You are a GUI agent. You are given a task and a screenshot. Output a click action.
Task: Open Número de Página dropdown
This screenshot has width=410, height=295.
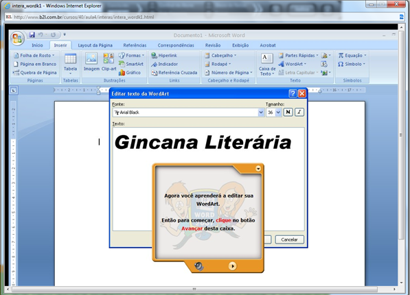tap(229, 73)
